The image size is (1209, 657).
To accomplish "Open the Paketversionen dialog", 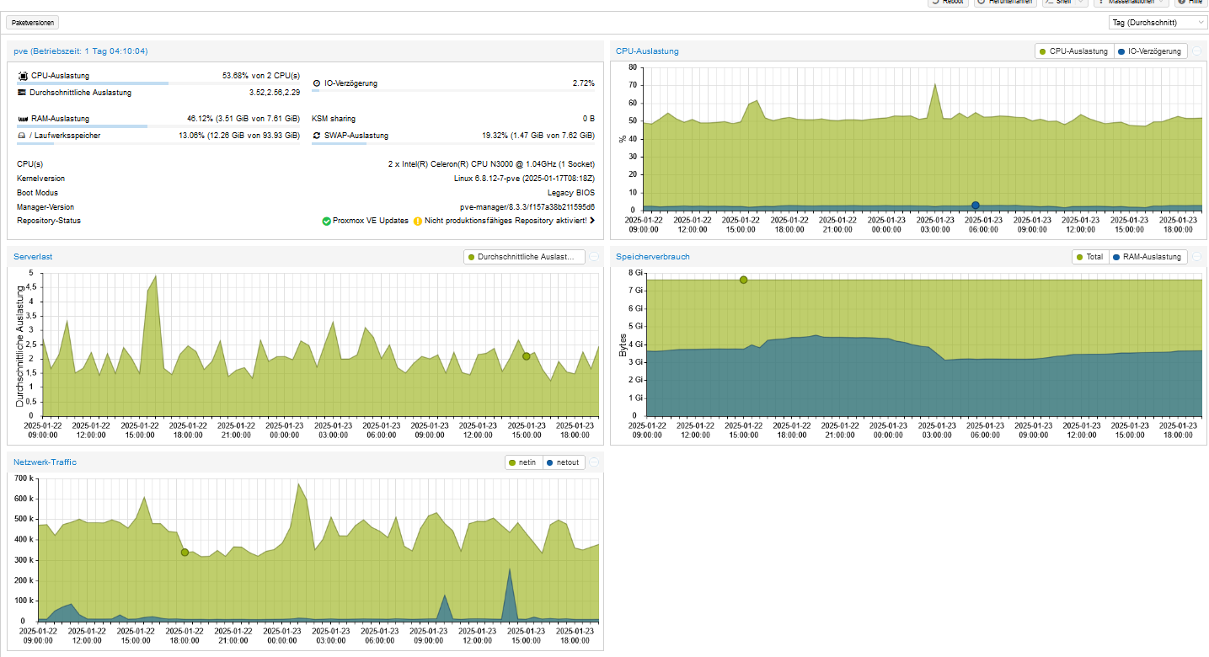I will coord(34,23).
